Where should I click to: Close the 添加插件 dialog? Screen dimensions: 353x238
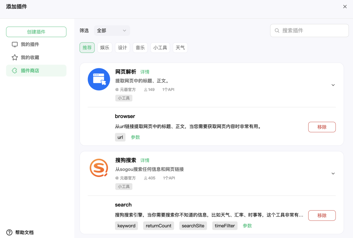pos(345,7)
